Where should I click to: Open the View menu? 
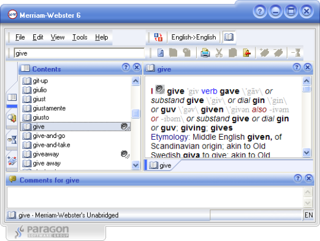[x=57, y=37]
